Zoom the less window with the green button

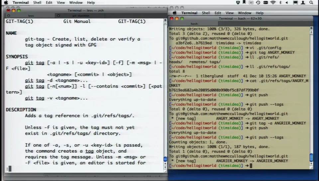click(x=19, y=10)
